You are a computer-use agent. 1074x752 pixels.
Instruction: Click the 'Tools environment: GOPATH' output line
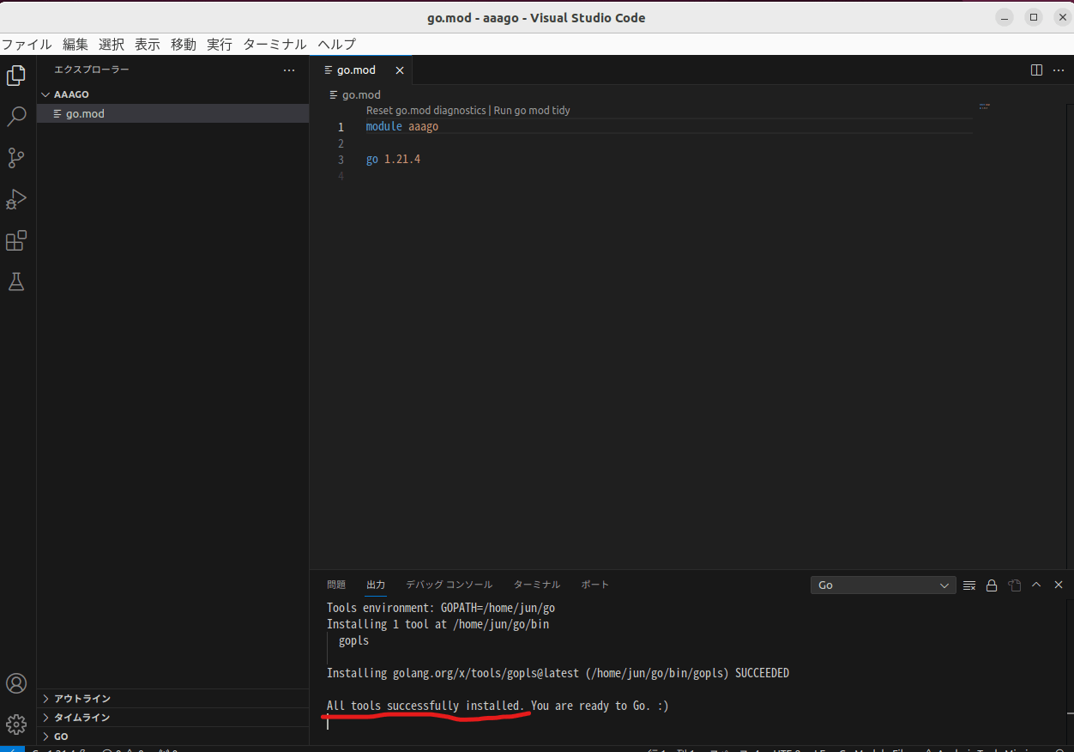[441, 608]
